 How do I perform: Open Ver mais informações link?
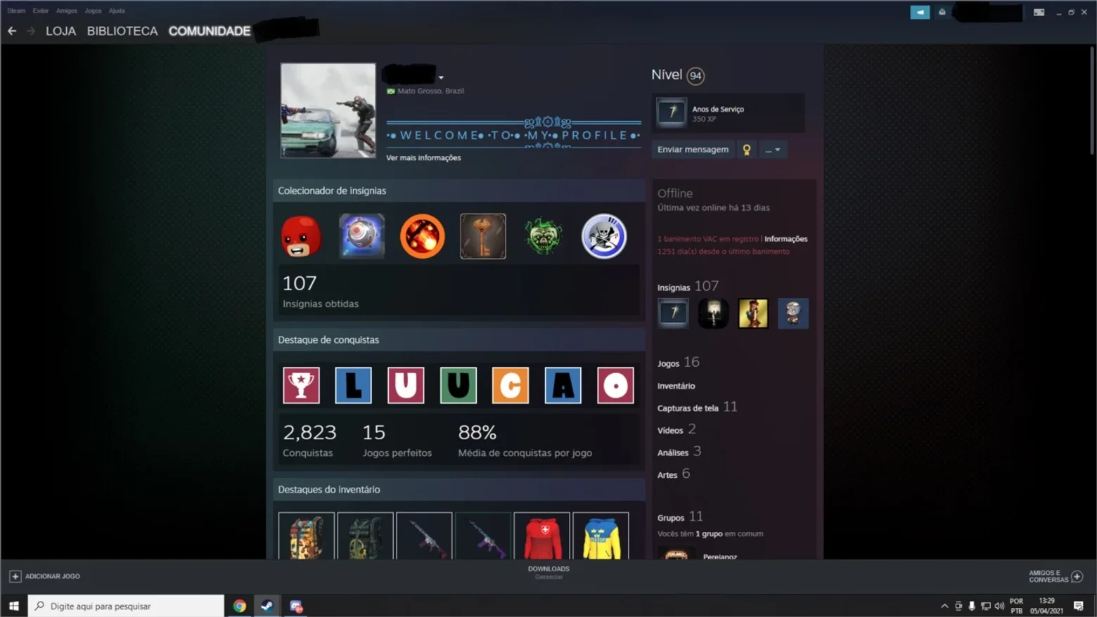coord(423,157)
